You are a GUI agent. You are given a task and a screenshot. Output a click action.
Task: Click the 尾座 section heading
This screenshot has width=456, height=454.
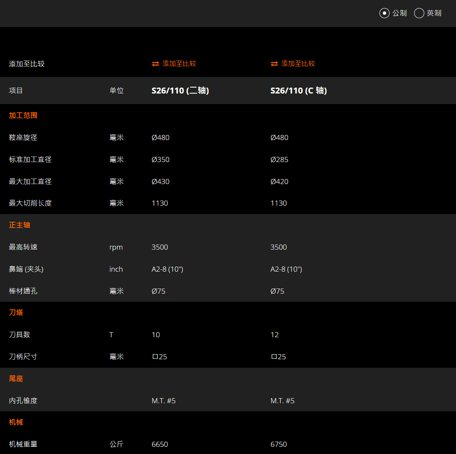(16, 379)
